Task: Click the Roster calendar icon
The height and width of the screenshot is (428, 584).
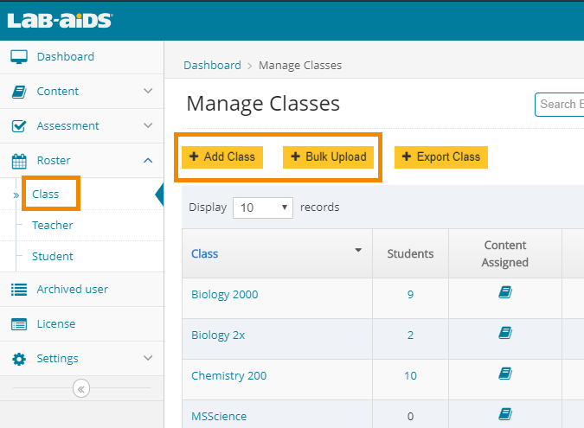Action: [x=19, y=161]
